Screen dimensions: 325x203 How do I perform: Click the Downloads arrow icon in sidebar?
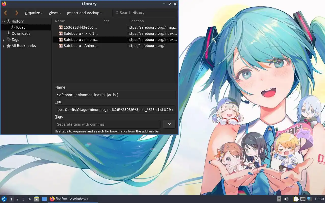9,33
